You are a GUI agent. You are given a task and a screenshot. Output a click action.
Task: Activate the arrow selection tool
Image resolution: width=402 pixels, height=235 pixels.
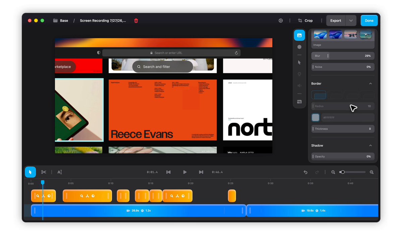click(30, 172)
